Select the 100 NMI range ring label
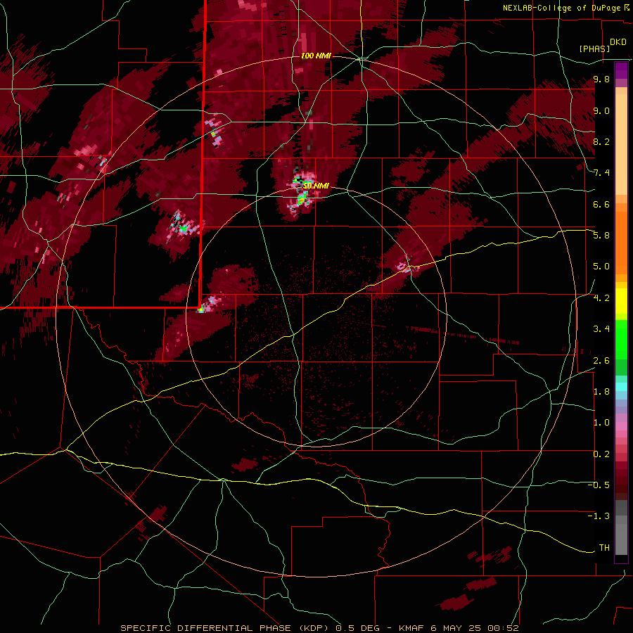633x633 pixels. [316, 56]
